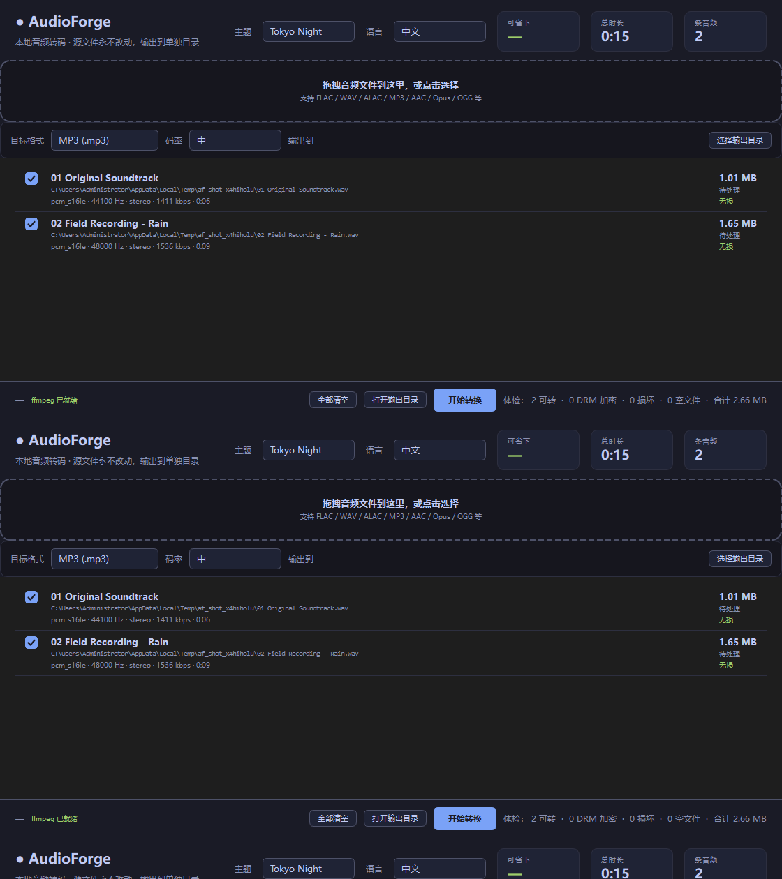Click 打开输出目录 in the second view's footer
Image resolution: width=782 pixels, height=879 pixels.
(x=395, y=818)
